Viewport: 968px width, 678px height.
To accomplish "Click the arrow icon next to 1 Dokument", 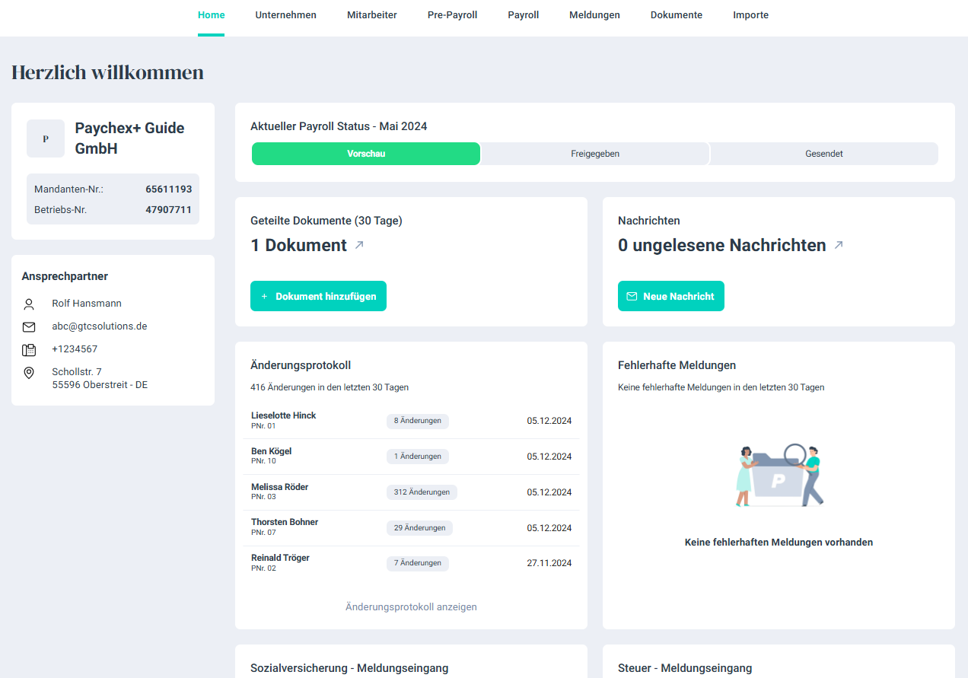I will (359, 245).
